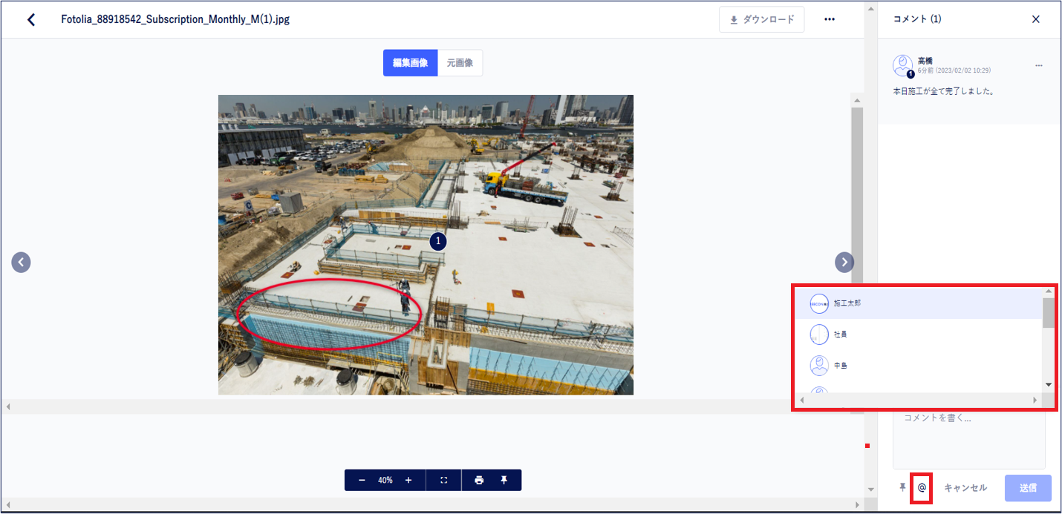Click mention list horizontal scroll left arrow
The width and height of the screenshot is (1062, 514).
(801, 400)
